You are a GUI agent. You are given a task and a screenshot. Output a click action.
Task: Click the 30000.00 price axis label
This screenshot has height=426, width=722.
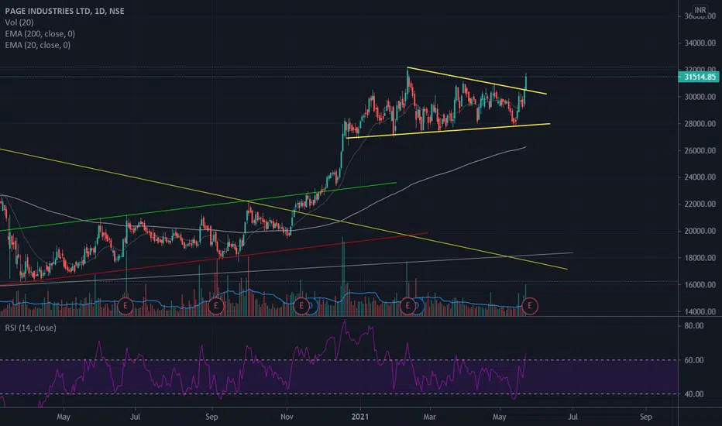point(700,97)
